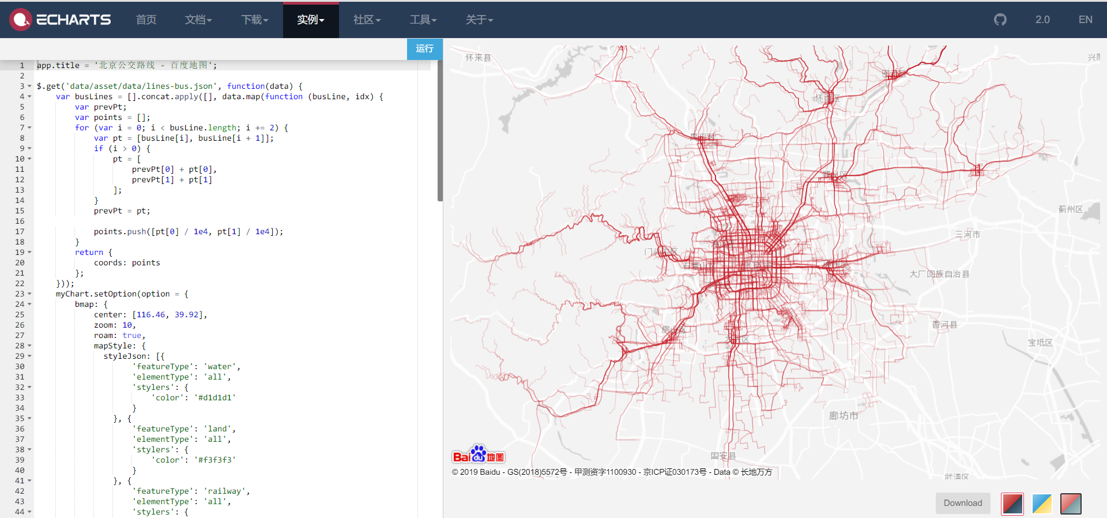Collapse mapStyle fold at line 28

(x=29, y=346)
